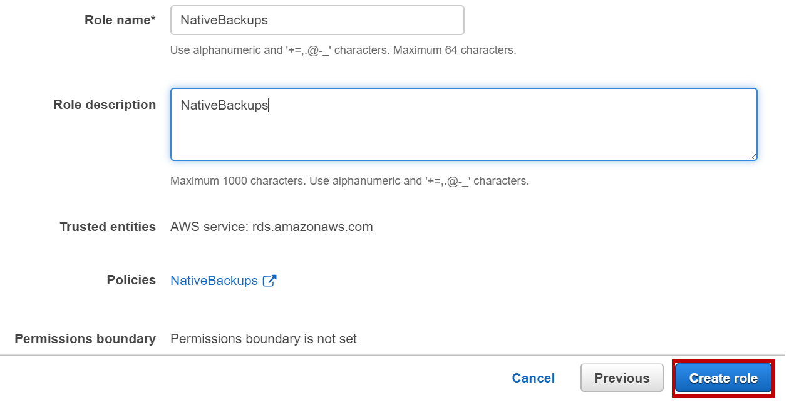The height and width of the screenshot is (407, 794).
Task: Click the required asterisk beside Role name
Action: click(x=153, y=19)
